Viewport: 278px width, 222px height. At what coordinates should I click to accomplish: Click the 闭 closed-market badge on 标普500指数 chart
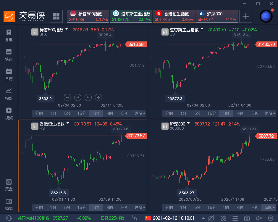(35, 32)
